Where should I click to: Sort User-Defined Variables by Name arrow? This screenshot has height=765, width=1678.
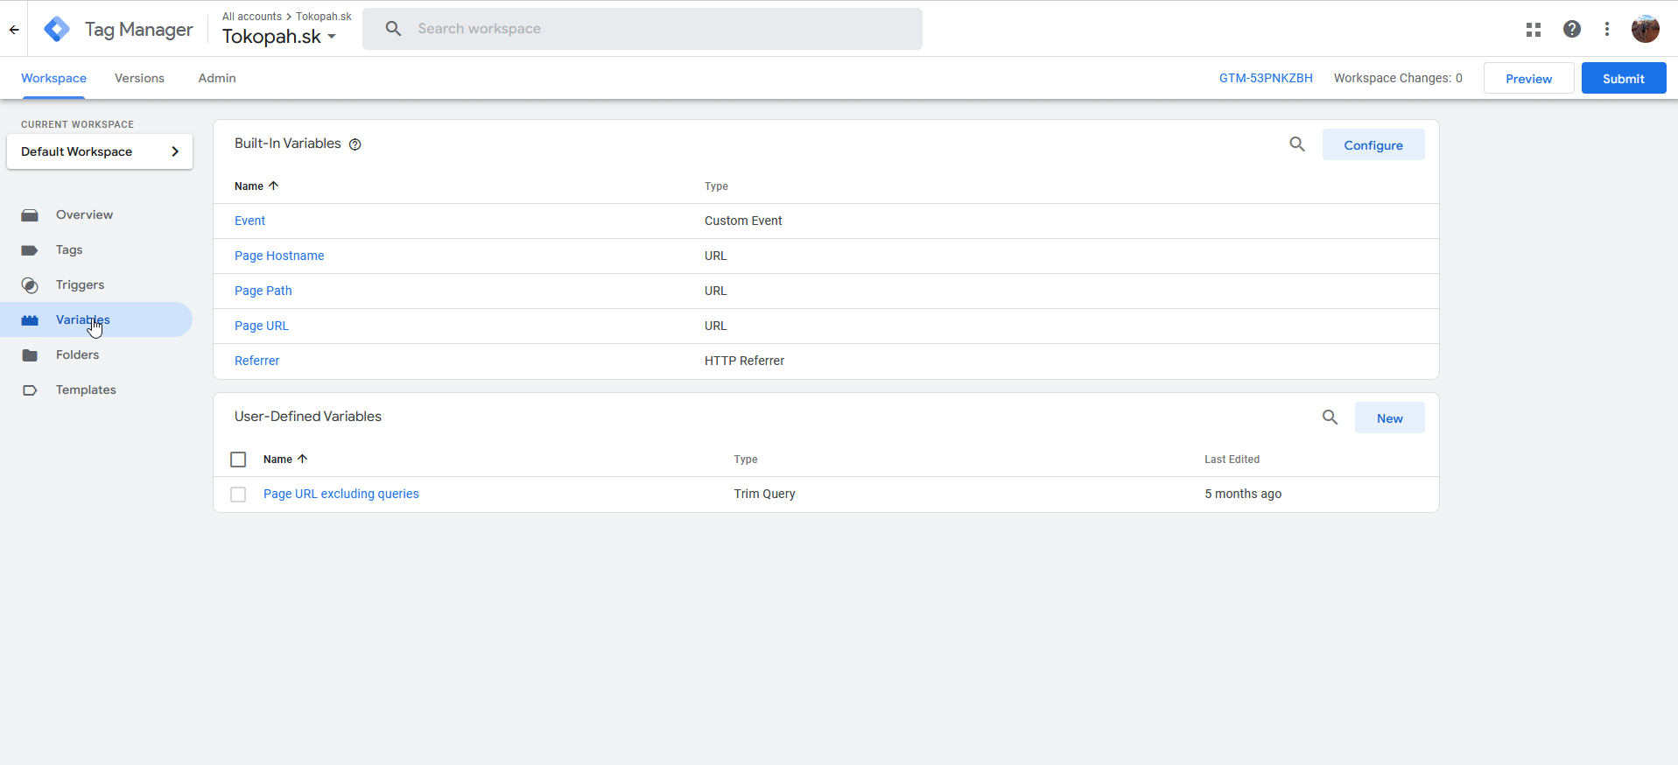pos(302,459)
